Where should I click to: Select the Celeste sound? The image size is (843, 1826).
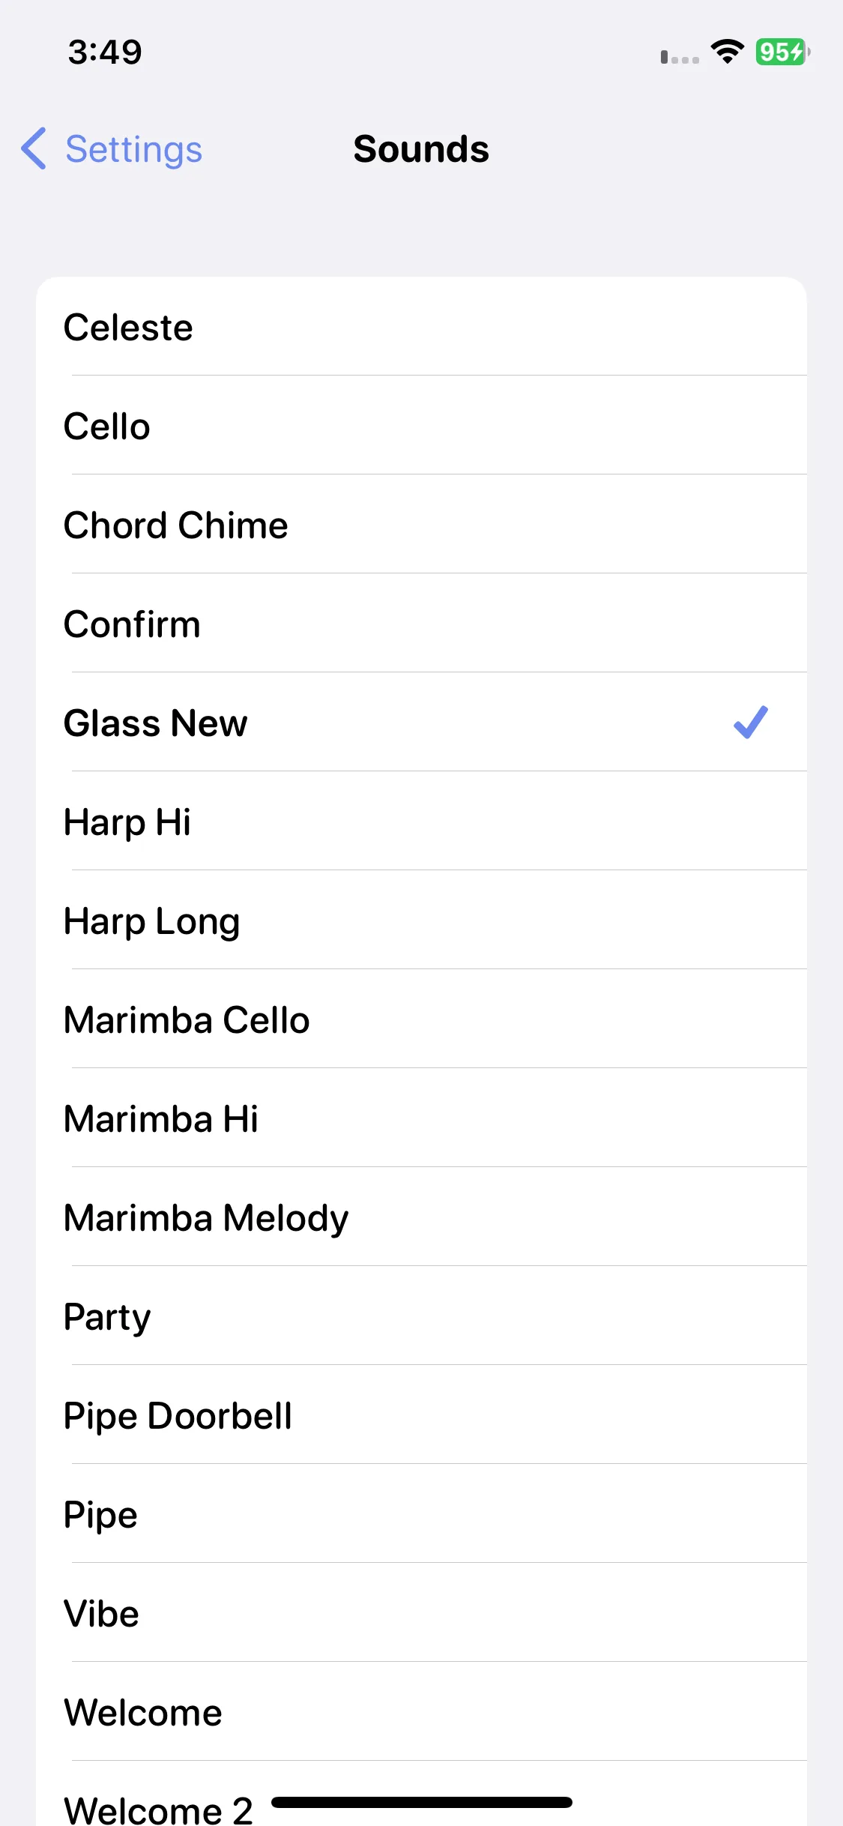[421, 327]
